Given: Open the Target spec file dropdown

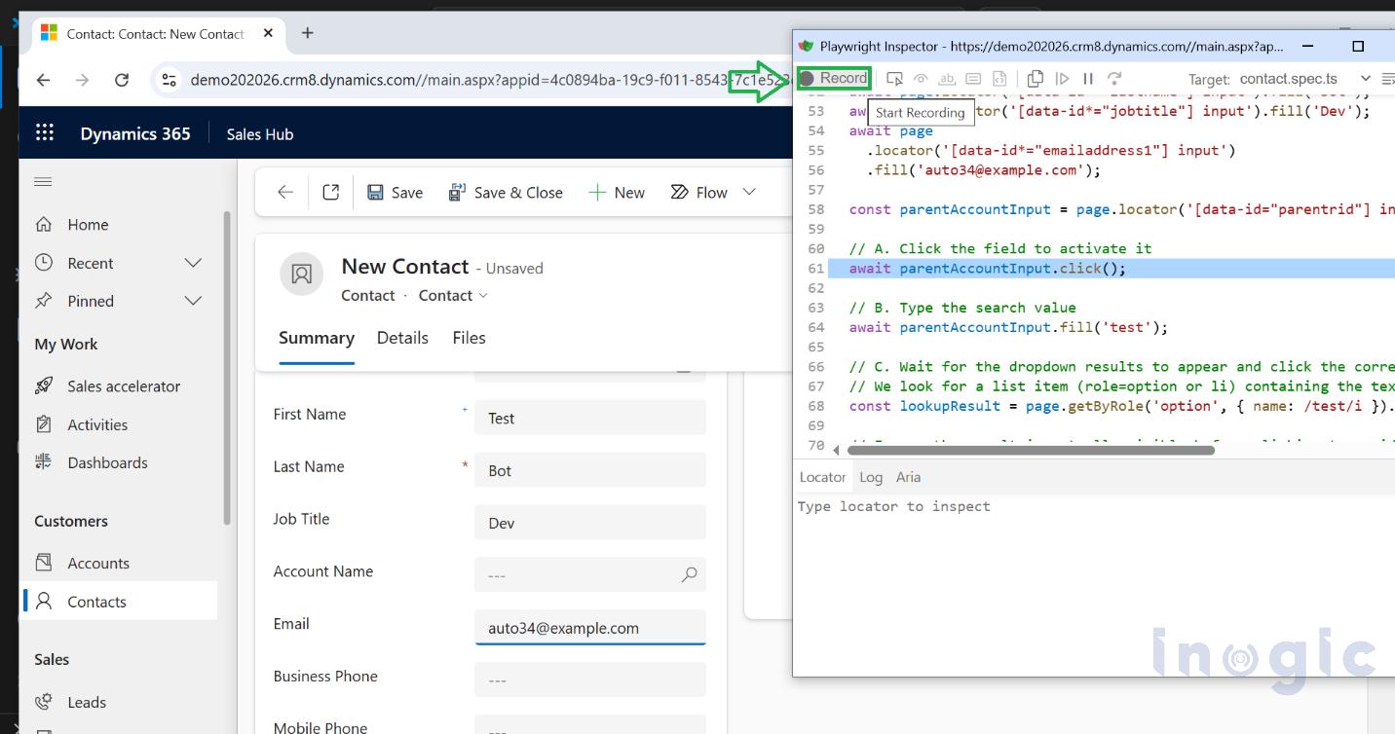Looking at the screenshot, I should pyautogui.click(x=1366, y=78).
